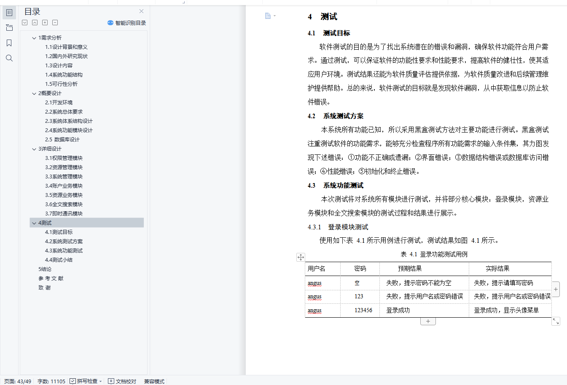Image resolution: width=567 pixels, height=385 pixels.
Task: Click the minus icon to demote outline level
Action: pyautogui.click(x=55, y=23)
